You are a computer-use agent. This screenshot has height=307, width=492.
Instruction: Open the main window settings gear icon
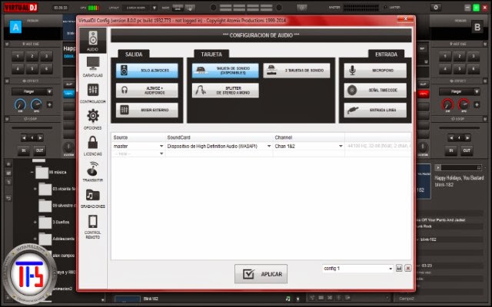click(436, 7)
